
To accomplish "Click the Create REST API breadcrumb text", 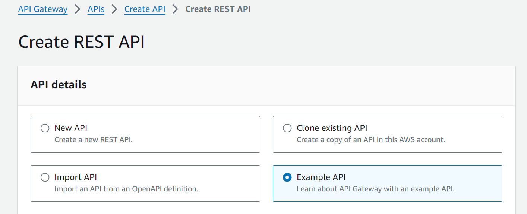I will tap(218, 9).
